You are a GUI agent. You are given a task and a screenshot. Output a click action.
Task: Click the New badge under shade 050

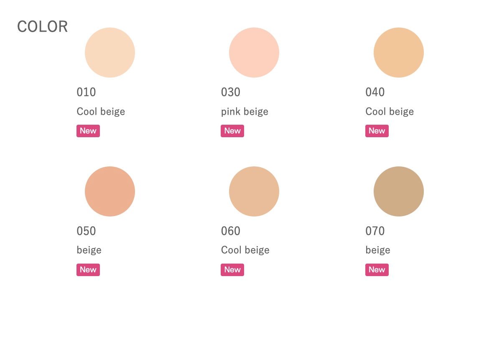pyautogui.click(x=88, y=270)
